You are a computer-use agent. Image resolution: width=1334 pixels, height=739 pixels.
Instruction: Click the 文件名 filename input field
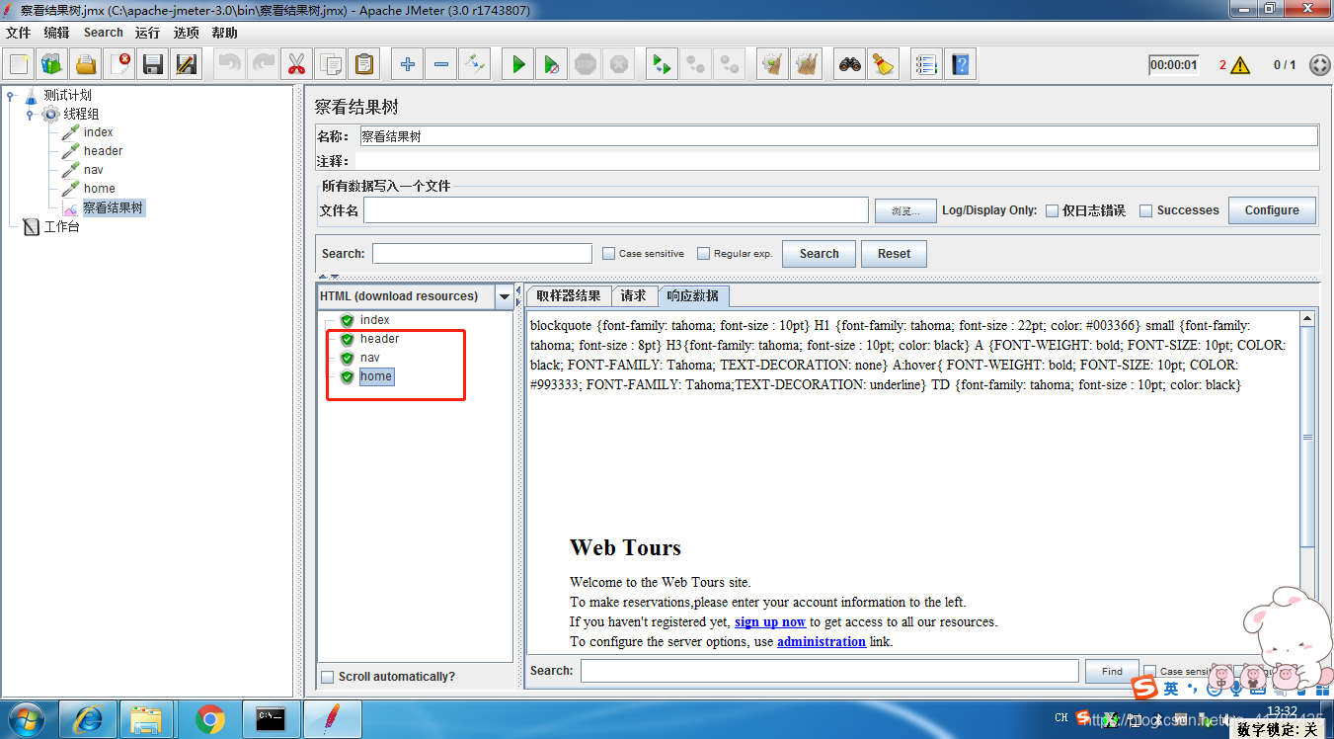click(616, 210)
